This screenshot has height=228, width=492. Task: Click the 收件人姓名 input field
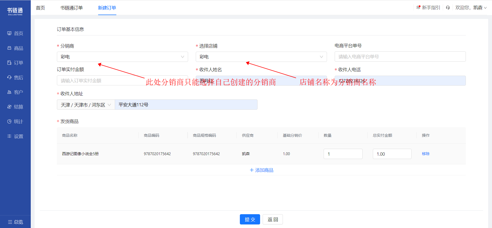tap(261, 81)
